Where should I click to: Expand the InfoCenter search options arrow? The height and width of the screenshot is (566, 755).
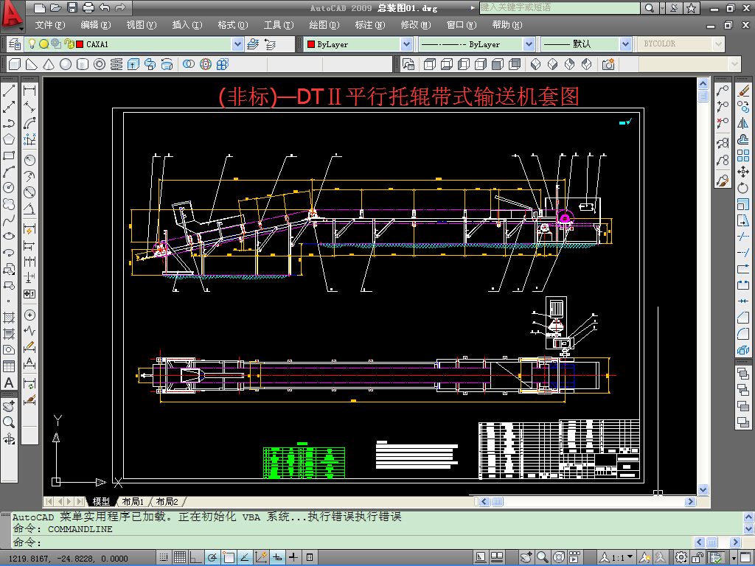(x=662, y=7)
